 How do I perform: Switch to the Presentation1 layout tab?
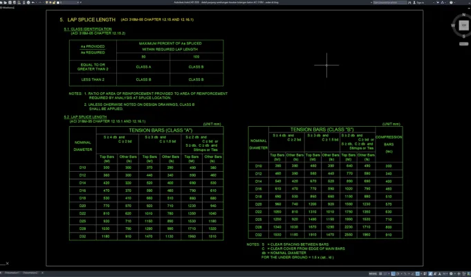click(x=12, y=273)
